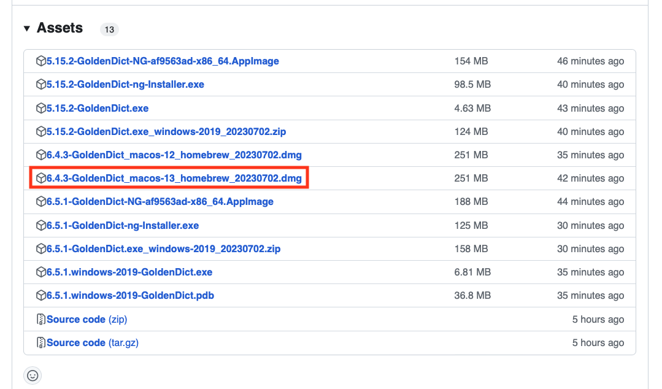Click the zip file icon beside Source code (tar.gz)
The width and height of the screenshot is (662, 389).
tap(41, 342)
